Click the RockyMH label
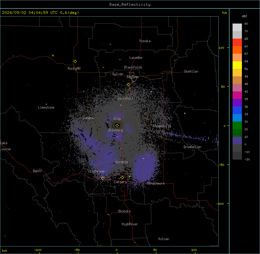This screenshot has height=254, width=260. click(74, 68)
